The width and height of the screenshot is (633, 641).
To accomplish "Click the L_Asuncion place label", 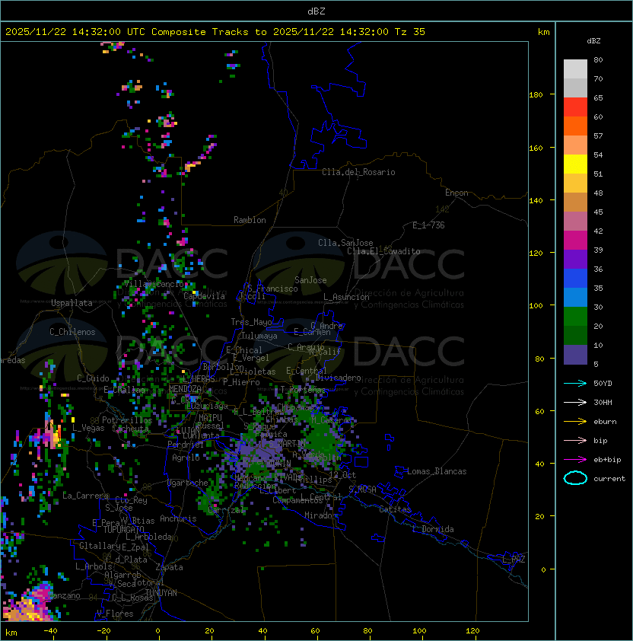I will [346, 297].
